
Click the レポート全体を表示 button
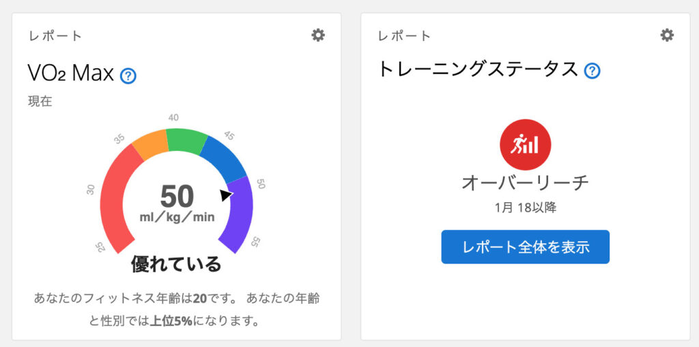click(525, 247)
